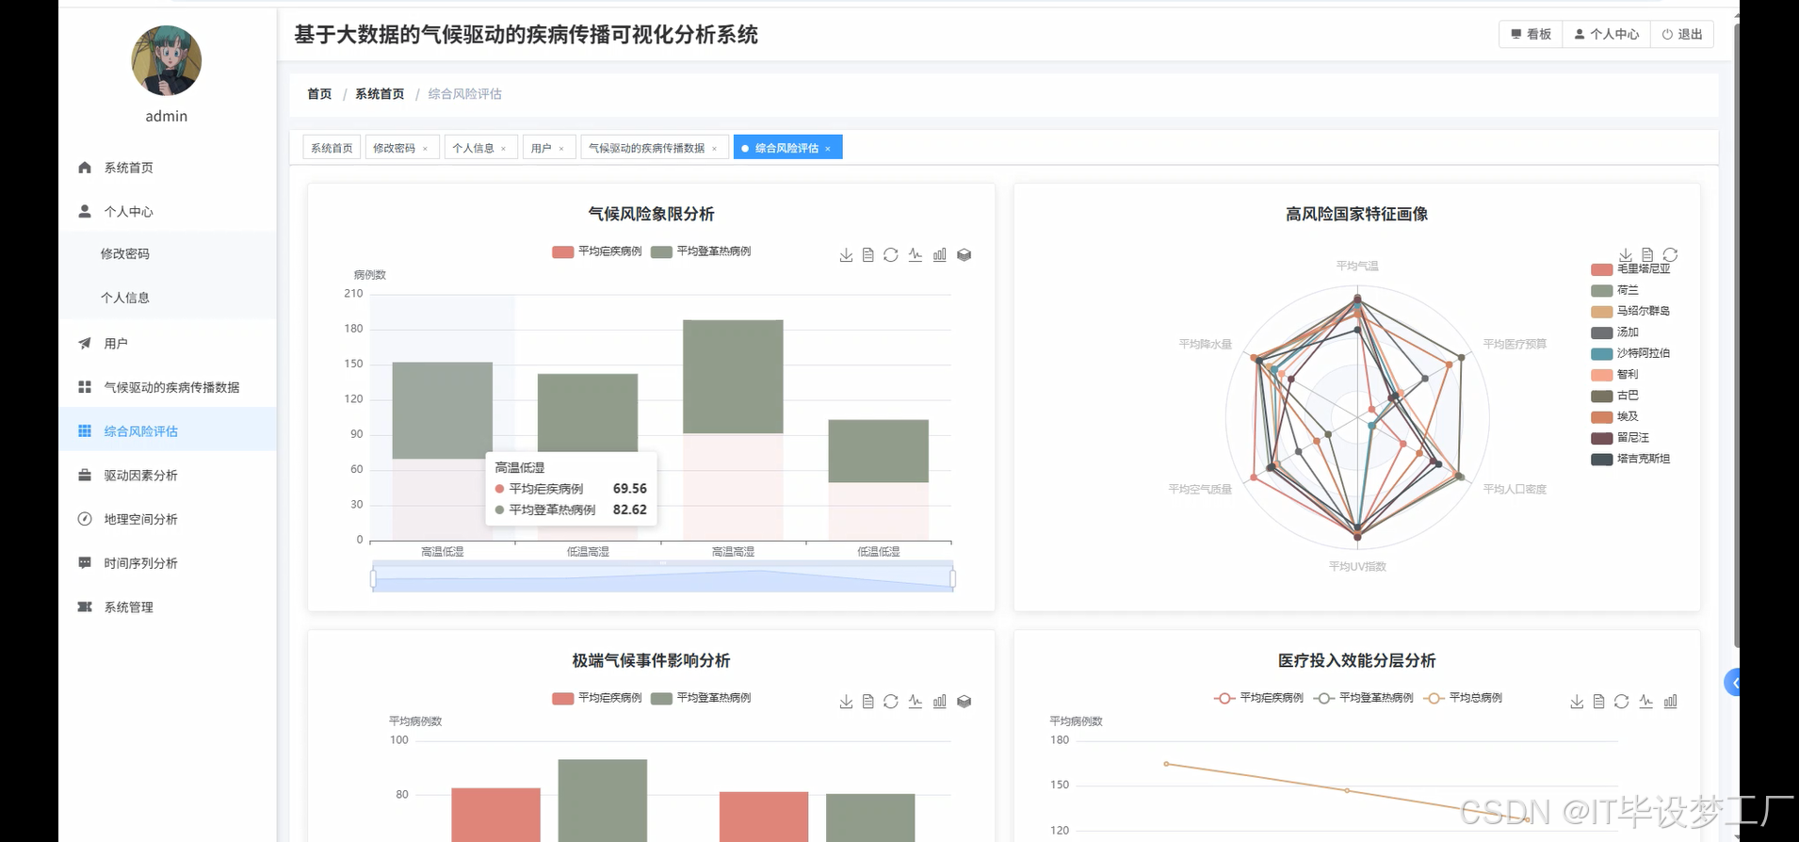1799x842 pixels.
Task: Open data view of 极端气候事件影响分析 chart
Action: click(868, 702)
